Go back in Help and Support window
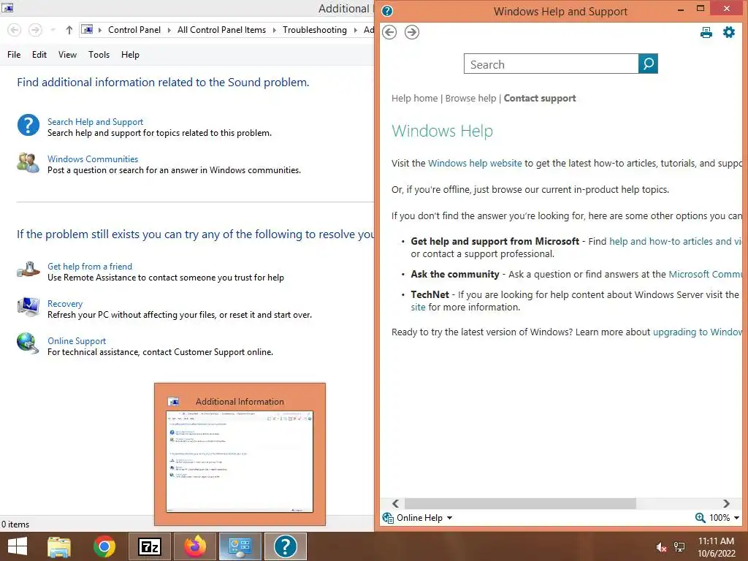The width and height of the screenshot is (748, 561). click(389, 32)
